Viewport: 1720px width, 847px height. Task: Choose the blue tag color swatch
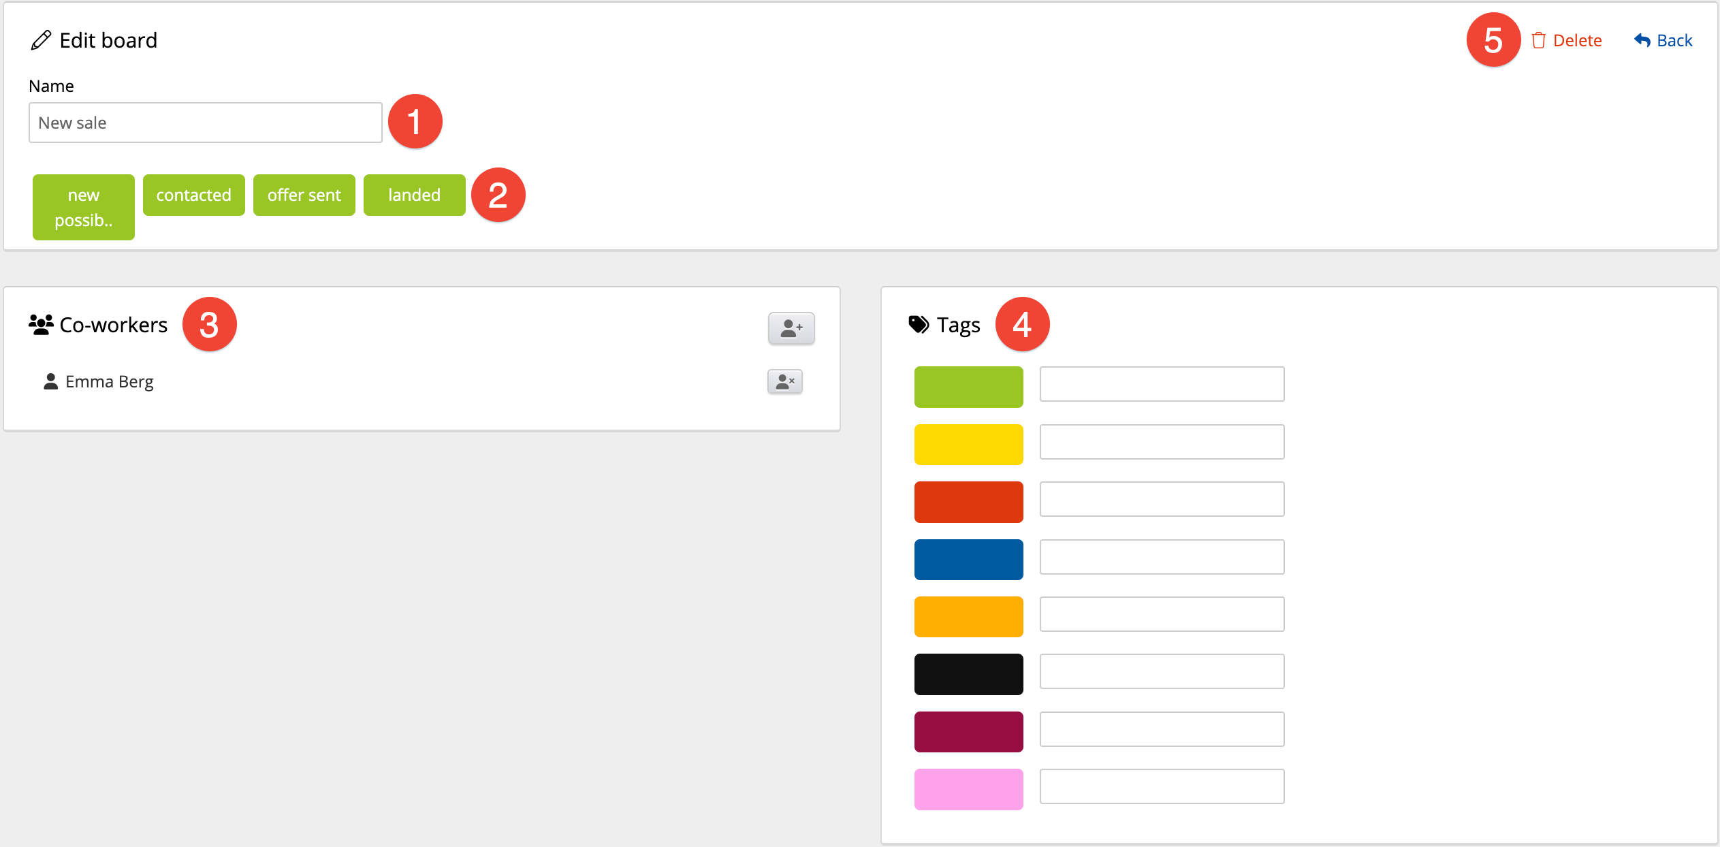coord(968,560)
